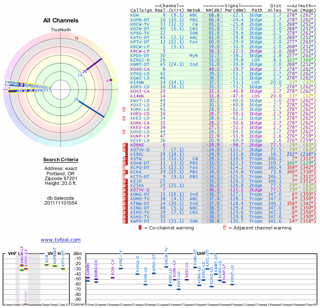
Task: Click the adjacent warning flag beside KOXO-LD
Action: coord(124,132)
